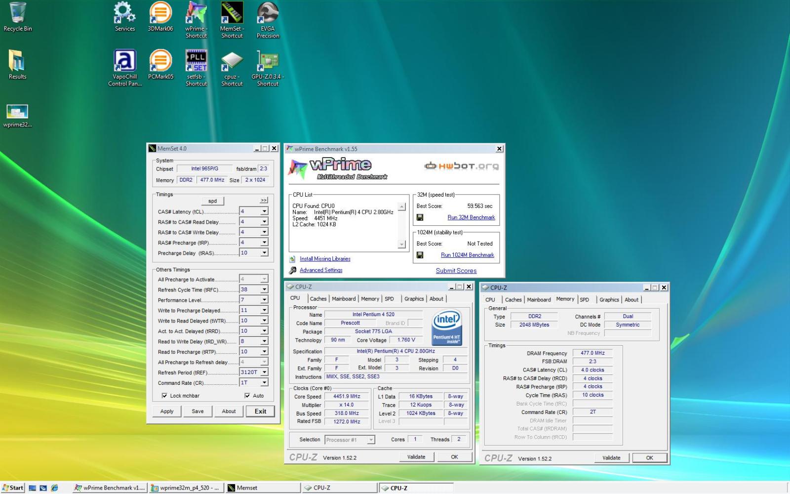
Task: Click Validate in left CPU-Z window
Action: pyautogui.click(x=416, y=457)
